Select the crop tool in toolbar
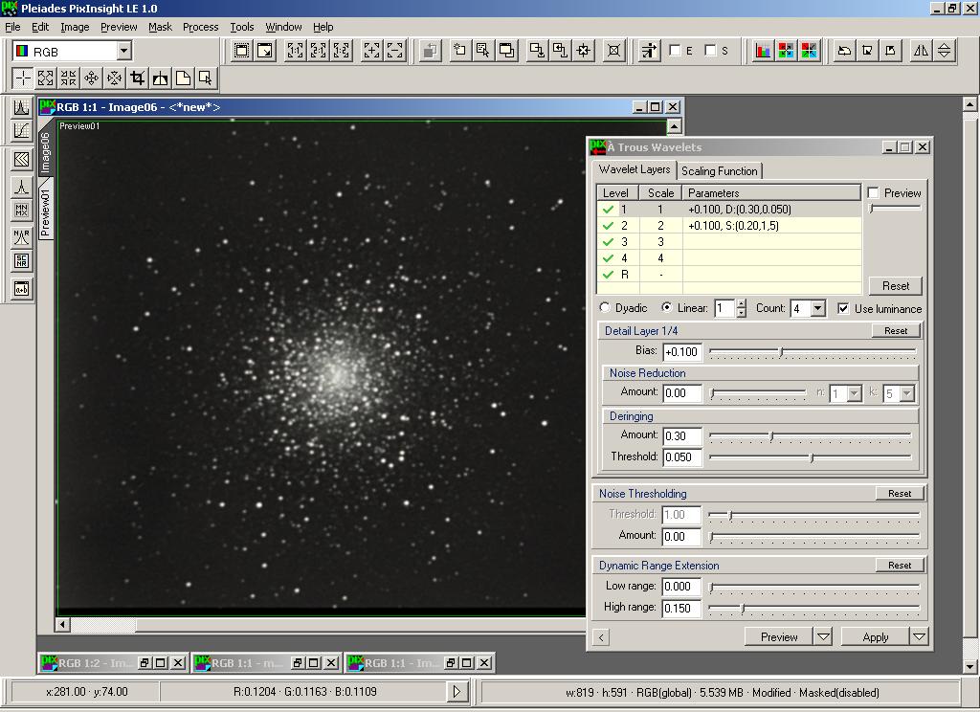This screenshot has height=712, width=980. 137,78
